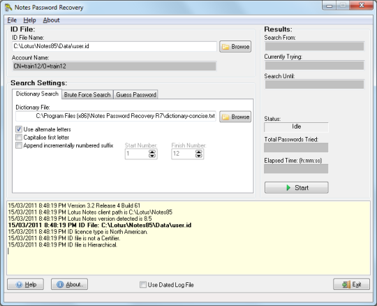Select log line 'Lotus Notes client path'

coord(90,212)
